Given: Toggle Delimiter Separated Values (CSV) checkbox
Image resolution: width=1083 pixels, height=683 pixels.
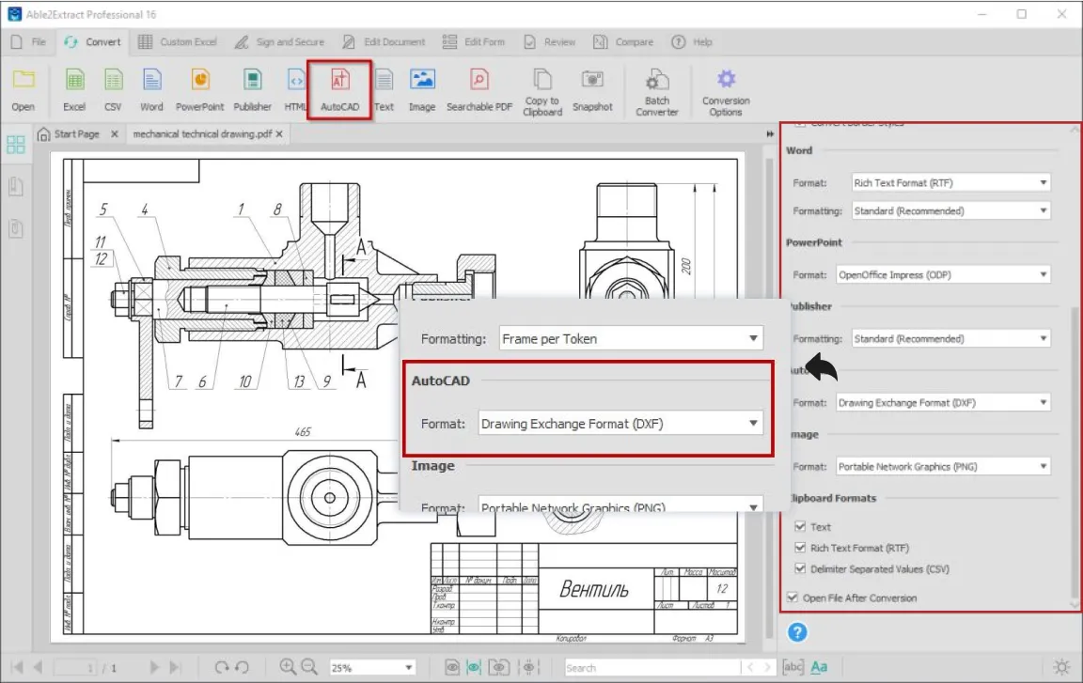Looking at the screenshot, I should pyautogui.click(x=800, y=568).
